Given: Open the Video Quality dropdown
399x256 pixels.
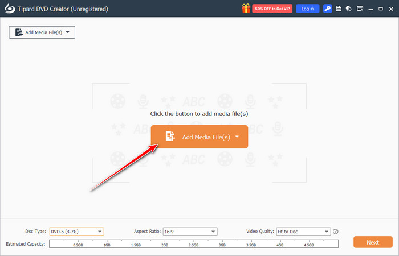Looking at the screenshot, I should tap(303, 232).
